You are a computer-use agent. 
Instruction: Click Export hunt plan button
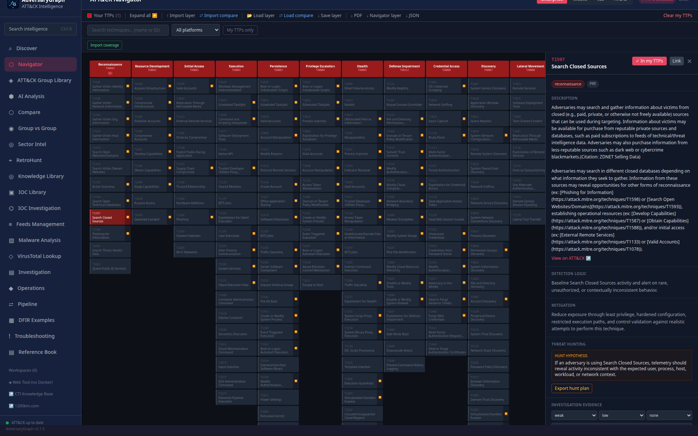pos(572,388)
